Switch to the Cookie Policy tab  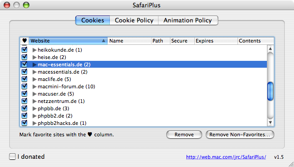coord(134,20)
